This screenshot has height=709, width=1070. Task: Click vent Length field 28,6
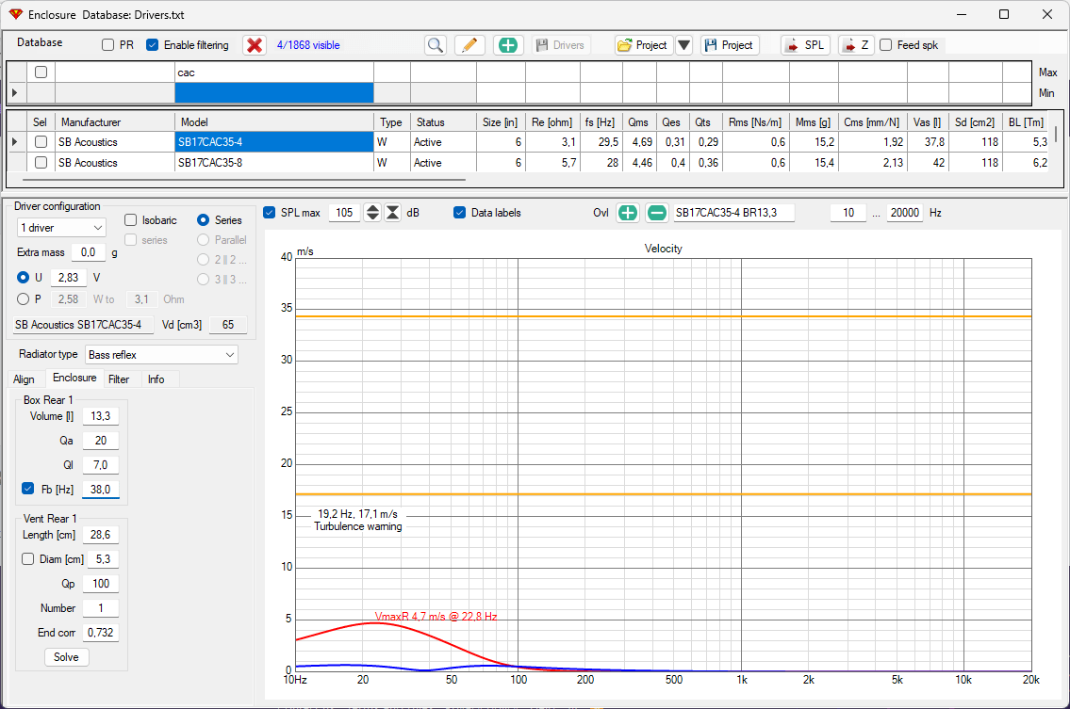coord(100,535)
